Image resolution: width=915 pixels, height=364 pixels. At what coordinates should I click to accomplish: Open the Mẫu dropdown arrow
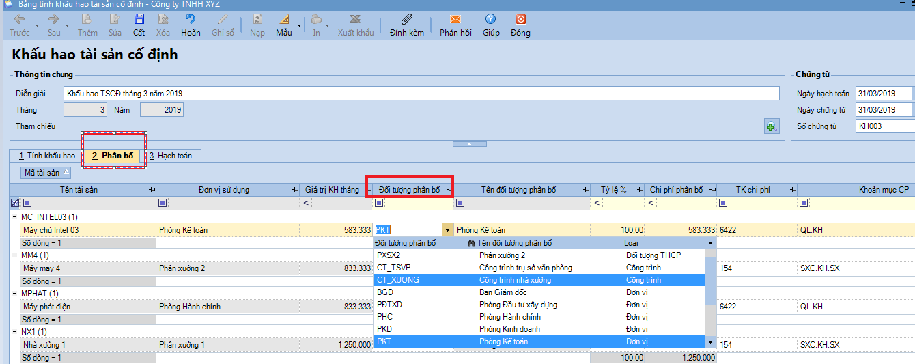click(x=300, y=25)
